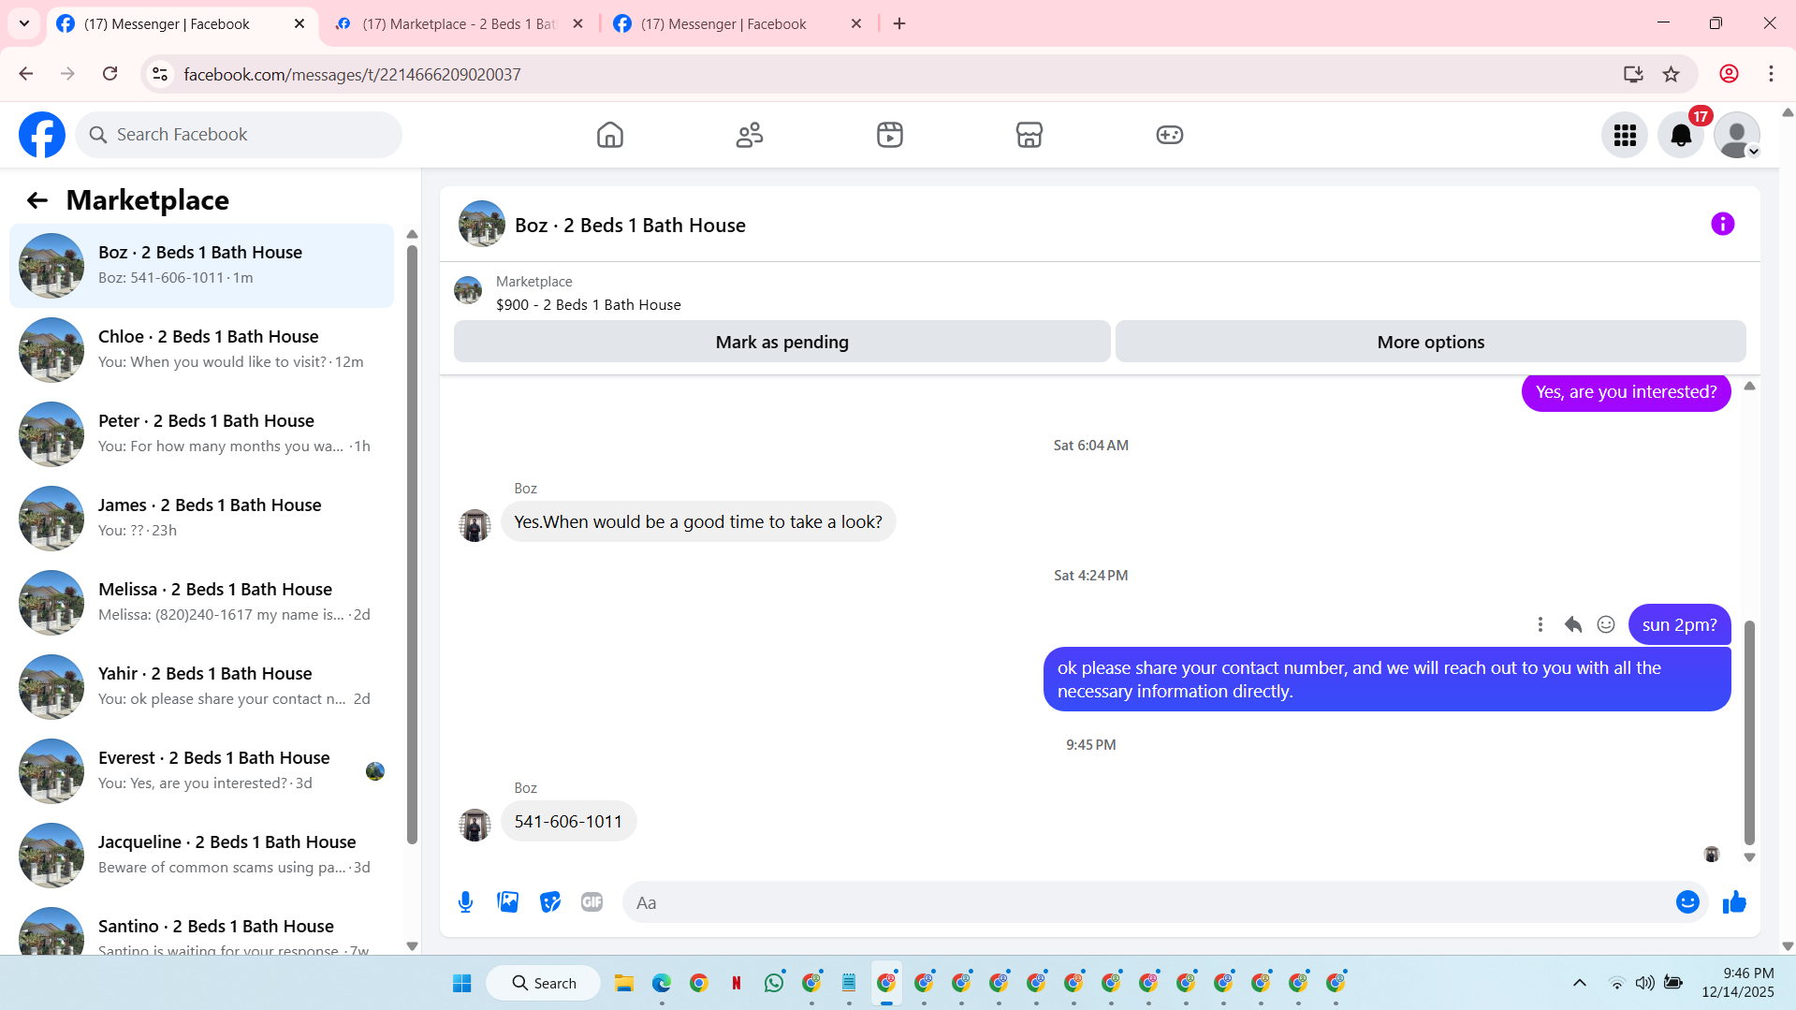Open James's 2 Beds 1 Bath House chat
The image size is (1796, 1010).
pos(201,518)
